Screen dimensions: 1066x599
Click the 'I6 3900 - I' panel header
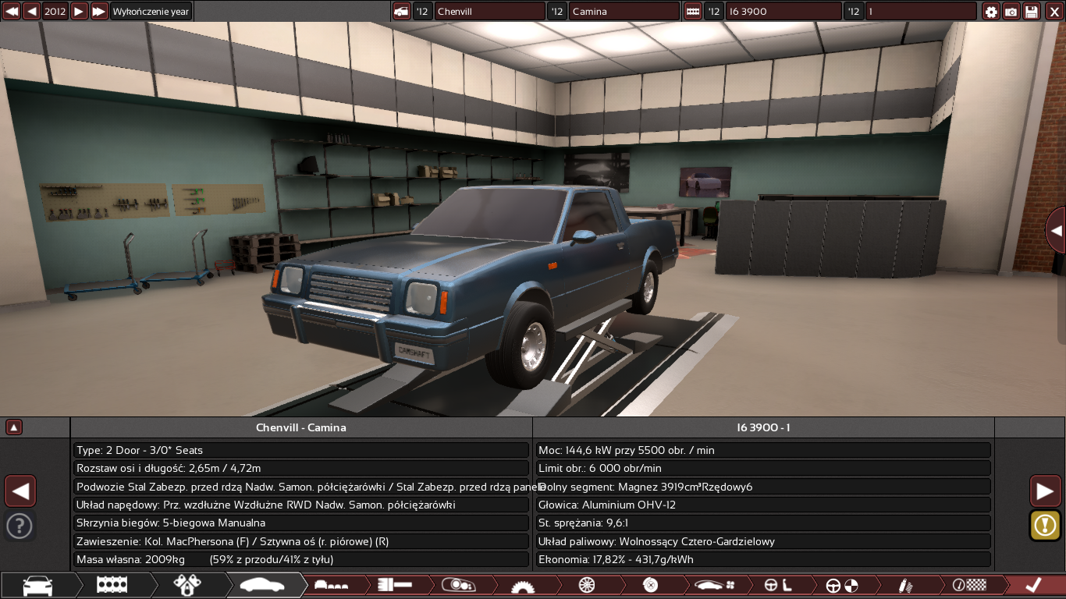click(x=763, y=427)
